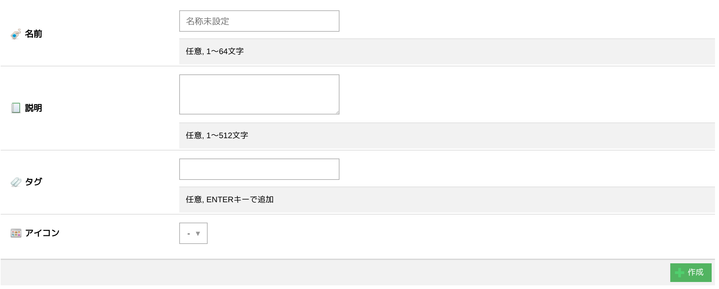Screen dimensions: 719x289
Task: Click the description textarea resize handle
Action: (337, 112)
